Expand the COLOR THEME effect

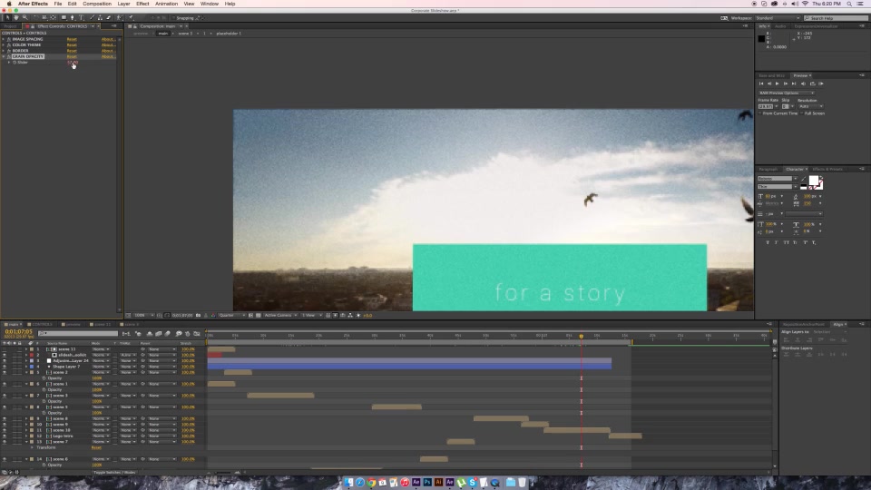click(x=4, y=45)
